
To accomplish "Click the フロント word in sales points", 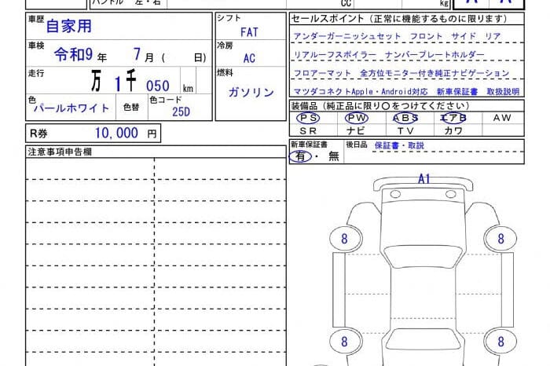I will 426,36.
